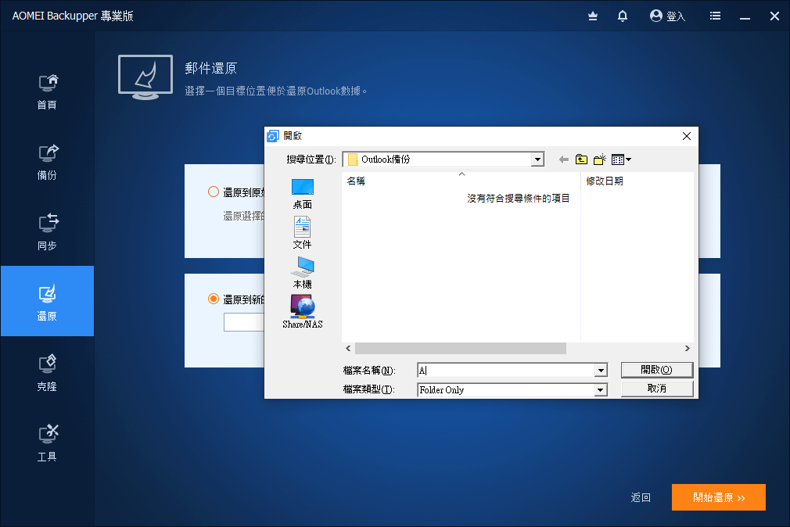Open the Share/NAS location
The height and width of the screenshot is (527, 790).
pyautogui.click(x=302, y=312)
